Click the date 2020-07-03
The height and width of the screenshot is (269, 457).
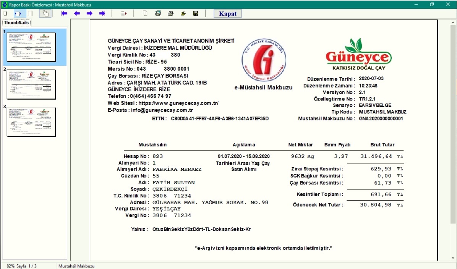click(371, 78)
